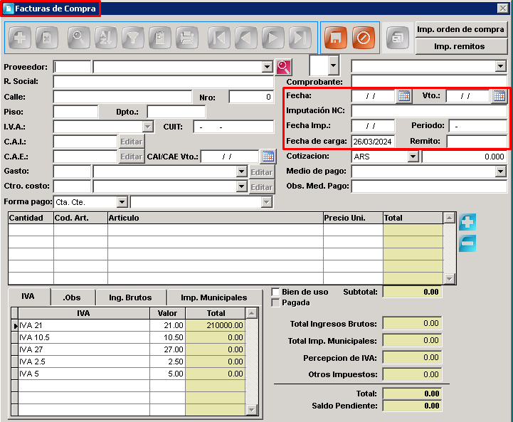Close the Facturas de Compra window
Screen dimensions: 513x422
click(x=502, y=8)
